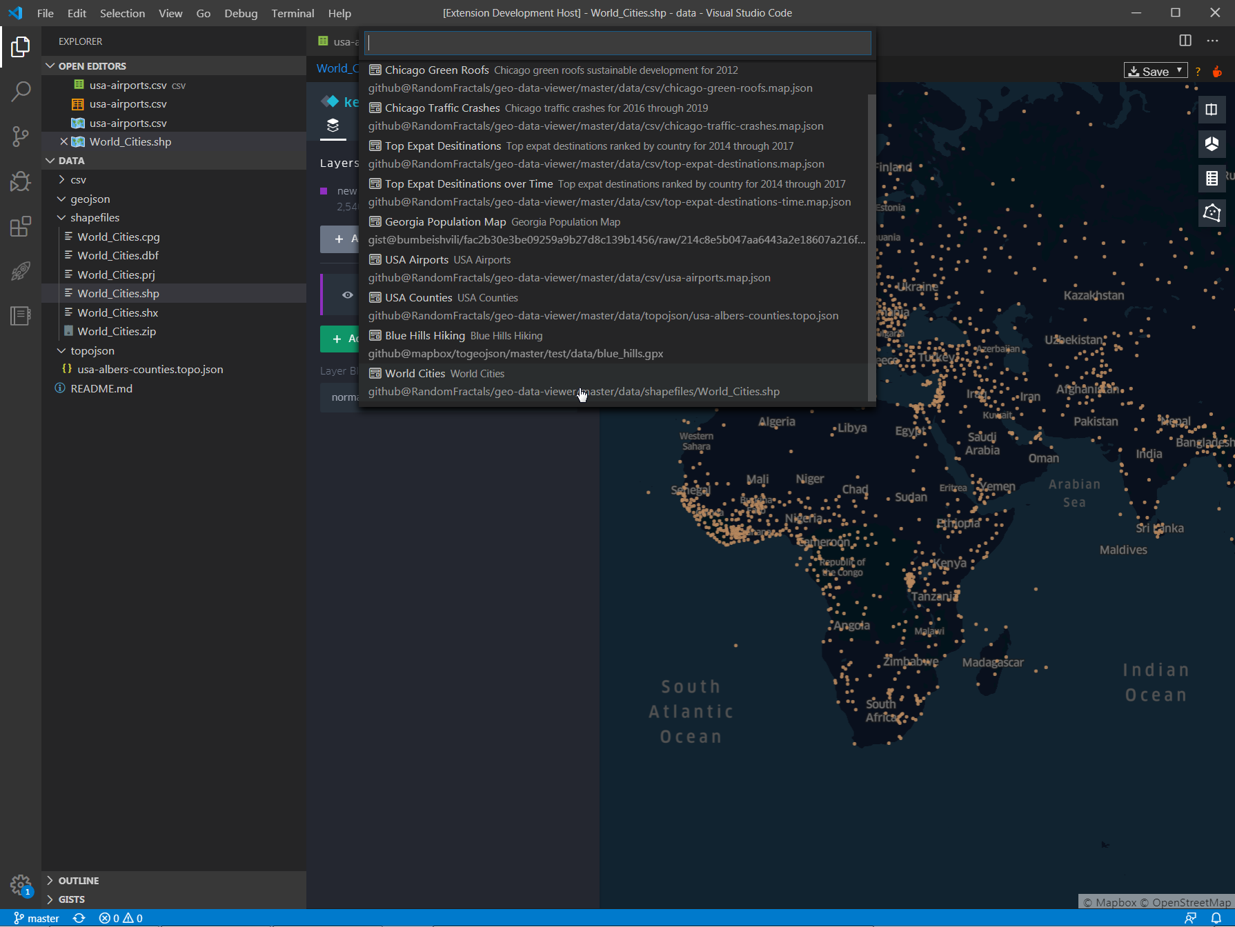Click the quick pick search input field
This screenshot has width=1235, height=927.
(x=617, y=43)
